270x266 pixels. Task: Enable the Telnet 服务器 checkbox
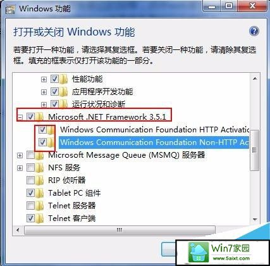pos(30,205)
